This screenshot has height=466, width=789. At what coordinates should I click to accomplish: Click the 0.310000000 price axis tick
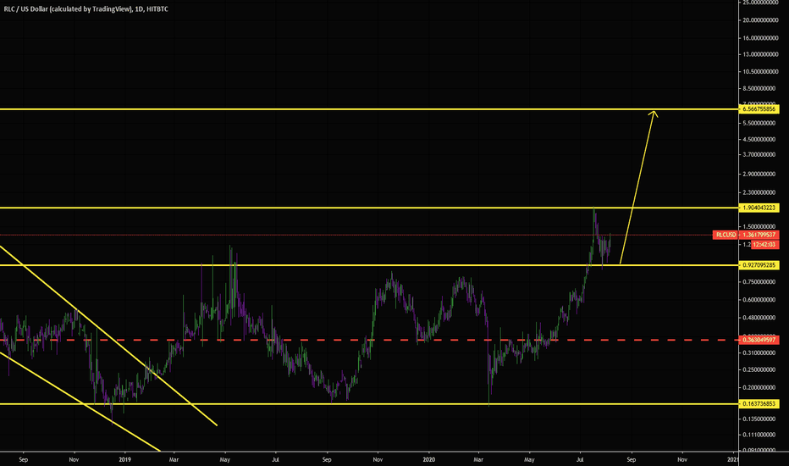click(x=759, y=352)
